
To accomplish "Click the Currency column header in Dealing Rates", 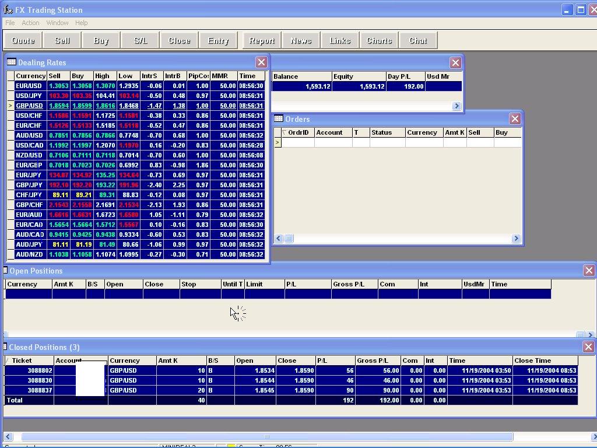I will (x=30, y=76).
